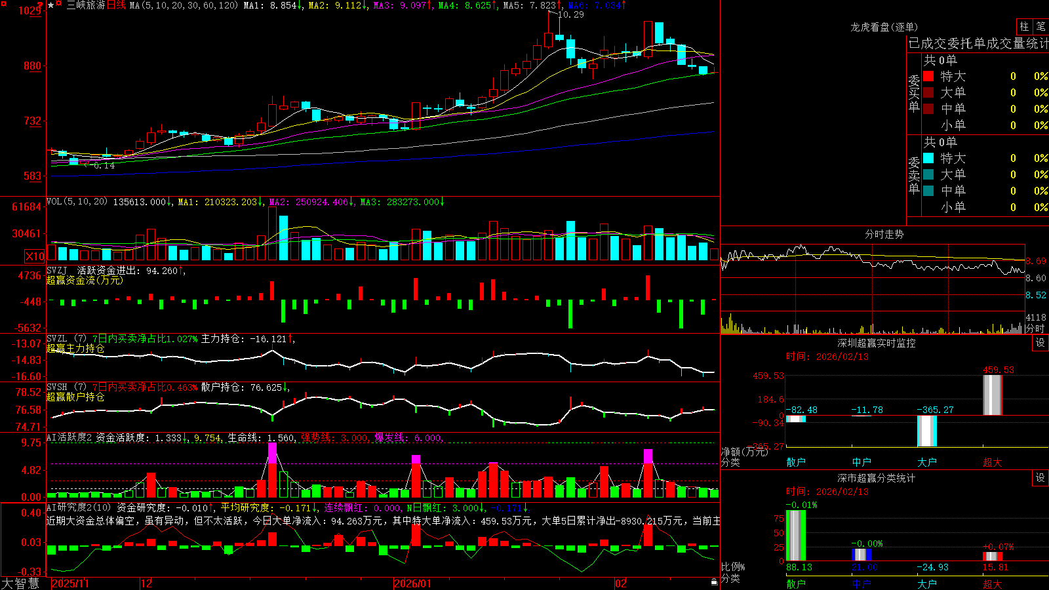Click the 龙虎看盘(逐单) panel title
1049x590 pixels.
click(x=884, y=27)
